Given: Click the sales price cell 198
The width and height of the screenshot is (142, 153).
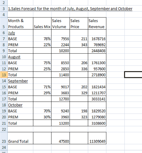Looking at the screenshot, I should (x=79, y=111).
